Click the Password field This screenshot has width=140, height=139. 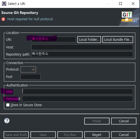[x=77, y=99]
